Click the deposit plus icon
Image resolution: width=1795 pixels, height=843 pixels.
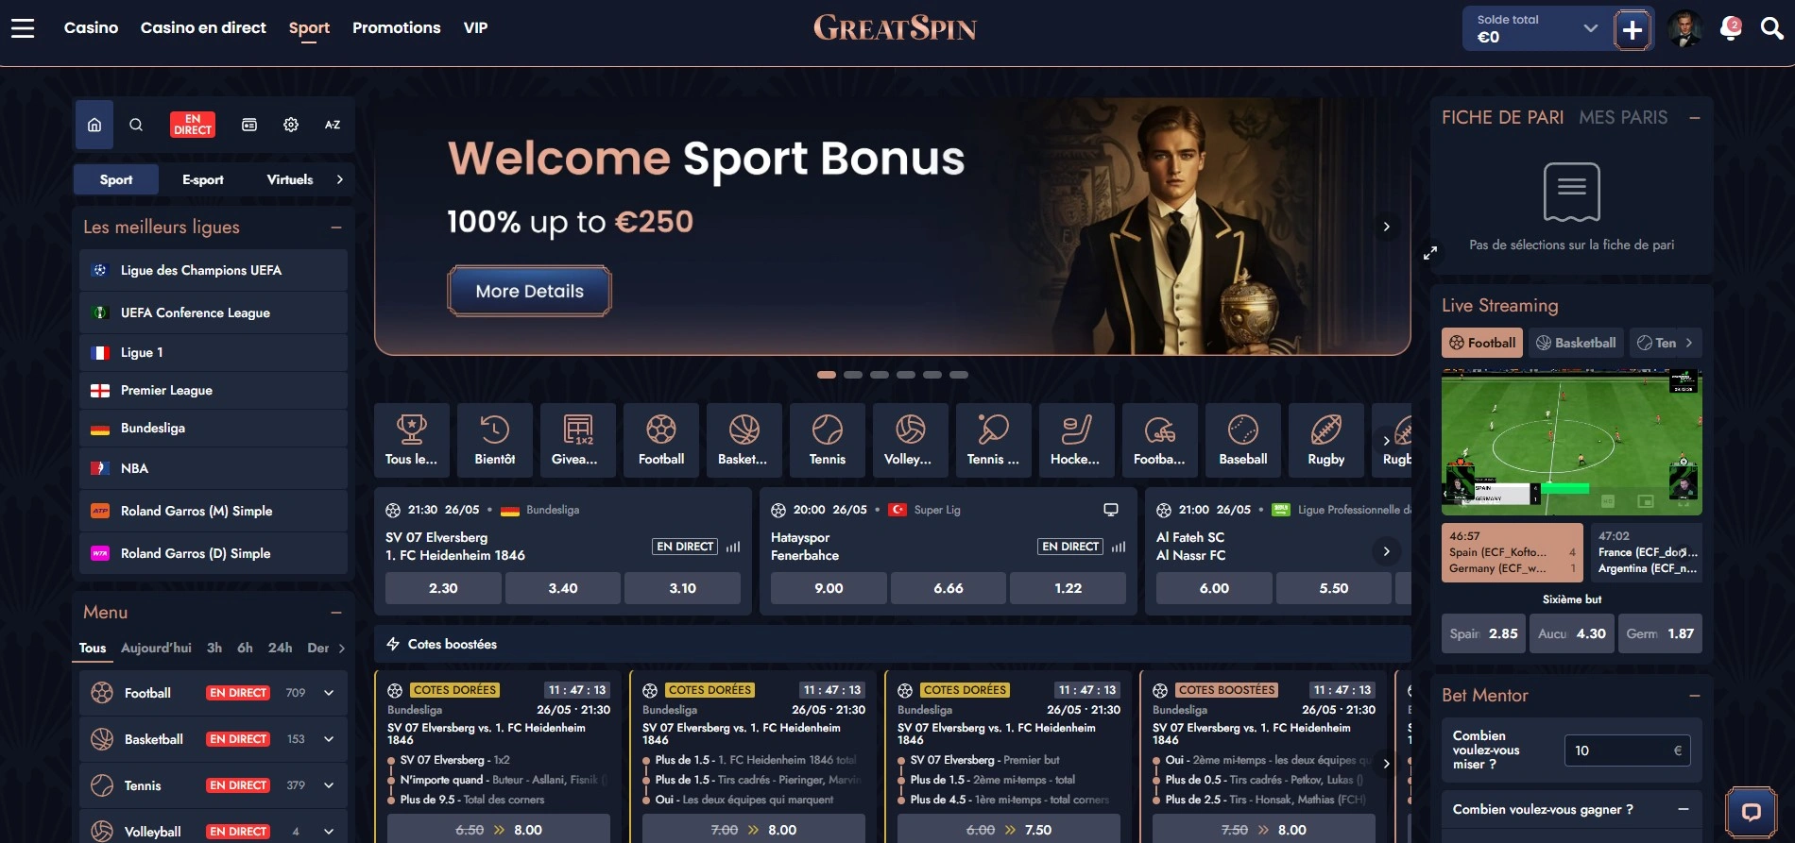point(1633,30)
